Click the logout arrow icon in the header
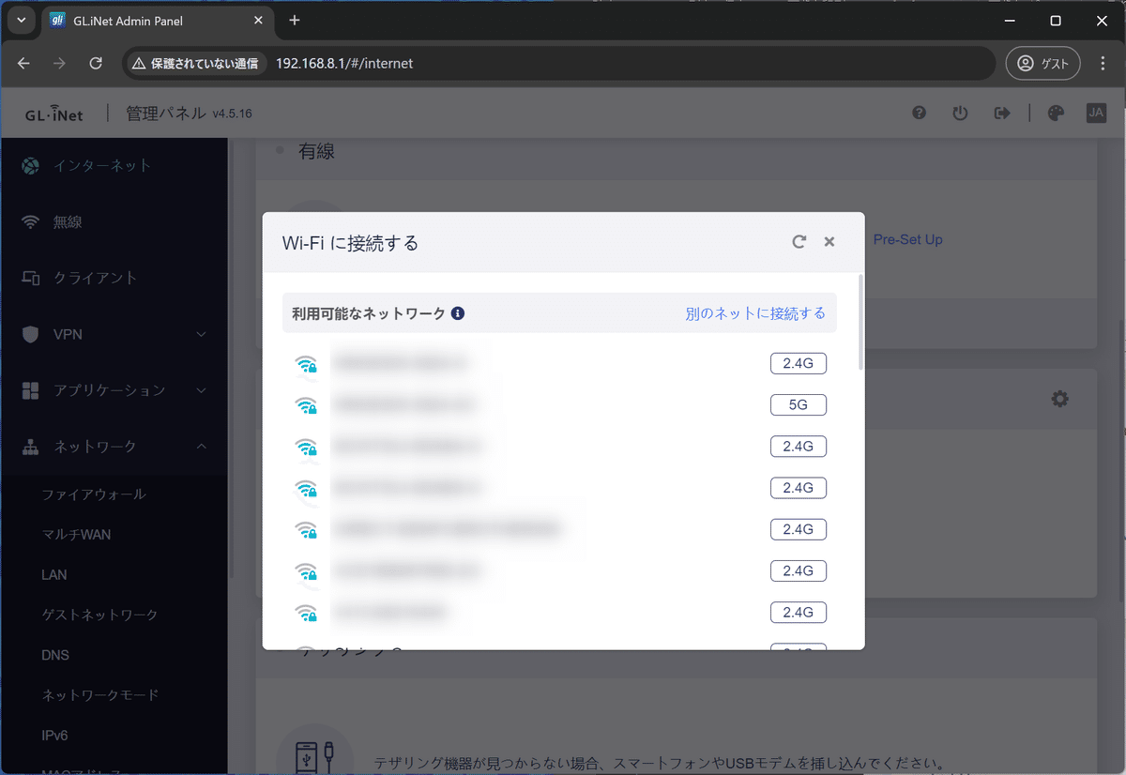The width and height of the screenshot is (1126, 775). coord(1001,113)
